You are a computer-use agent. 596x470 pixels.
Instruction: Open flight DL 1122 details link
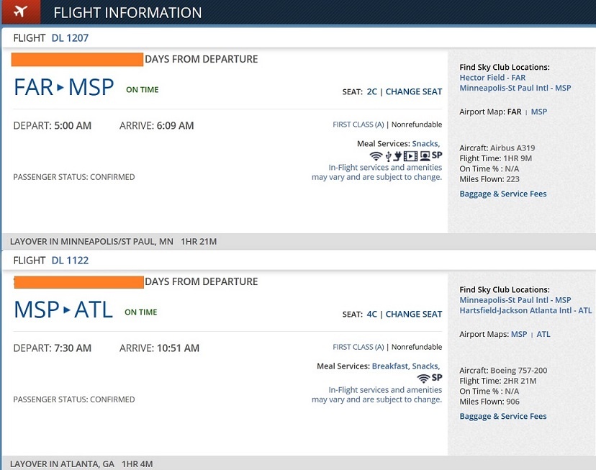(x=70, y=260)
